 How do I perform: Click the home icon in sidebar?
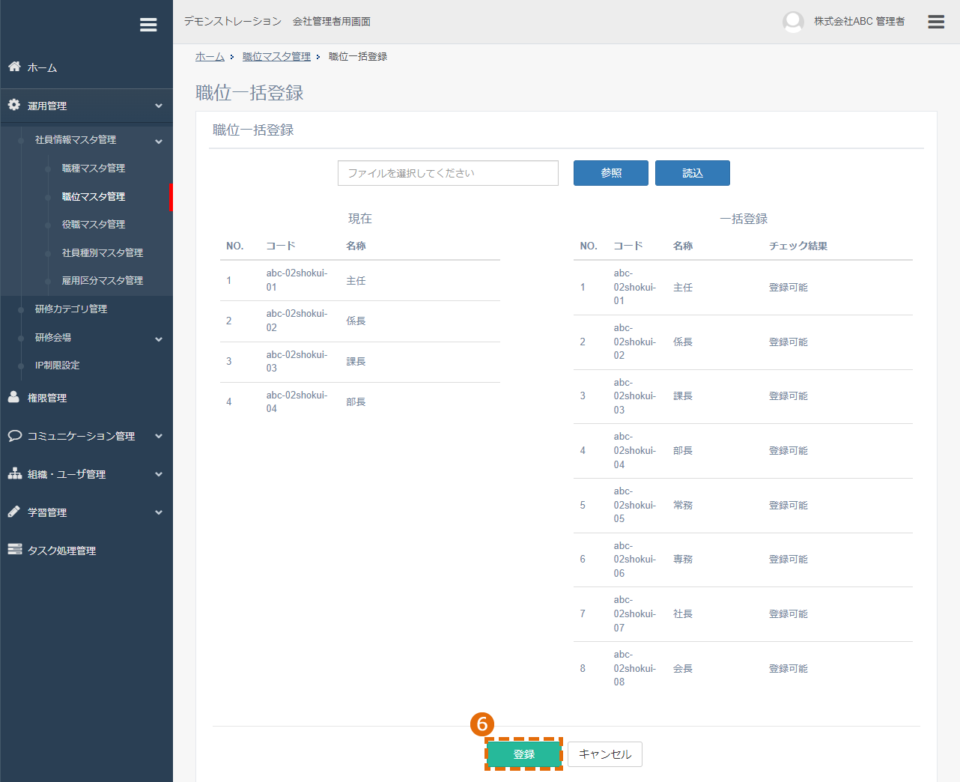14,67
